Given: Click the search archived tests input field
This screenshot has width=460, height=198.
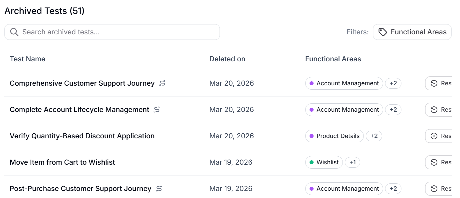Looking at the screenshot, I should (x=100, y=32).
